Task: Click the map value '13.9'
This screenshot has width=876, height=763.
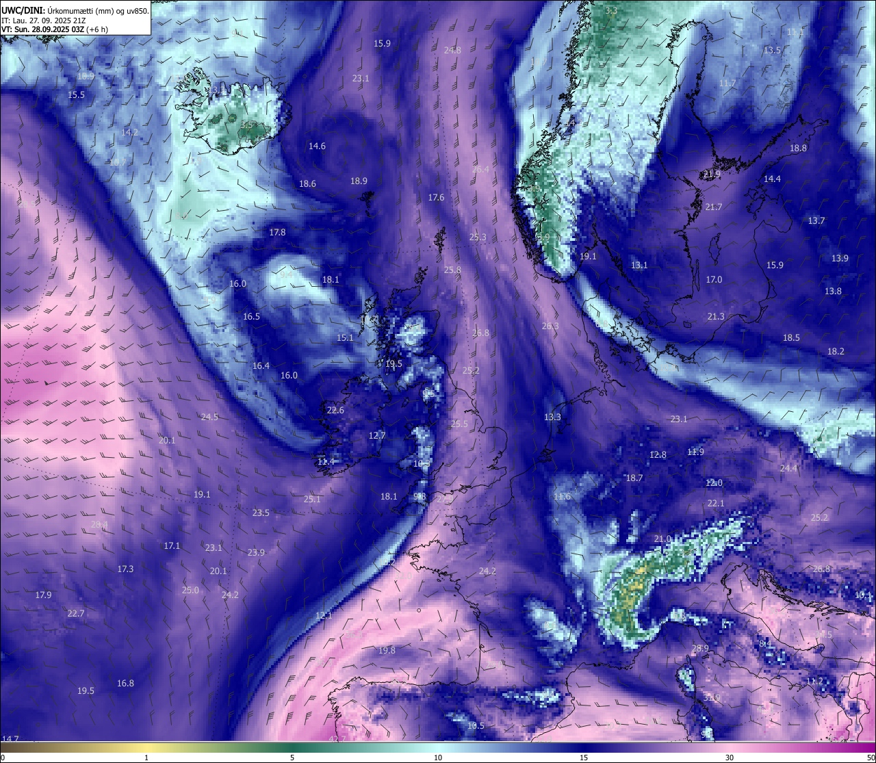Action: click(840, 259)
